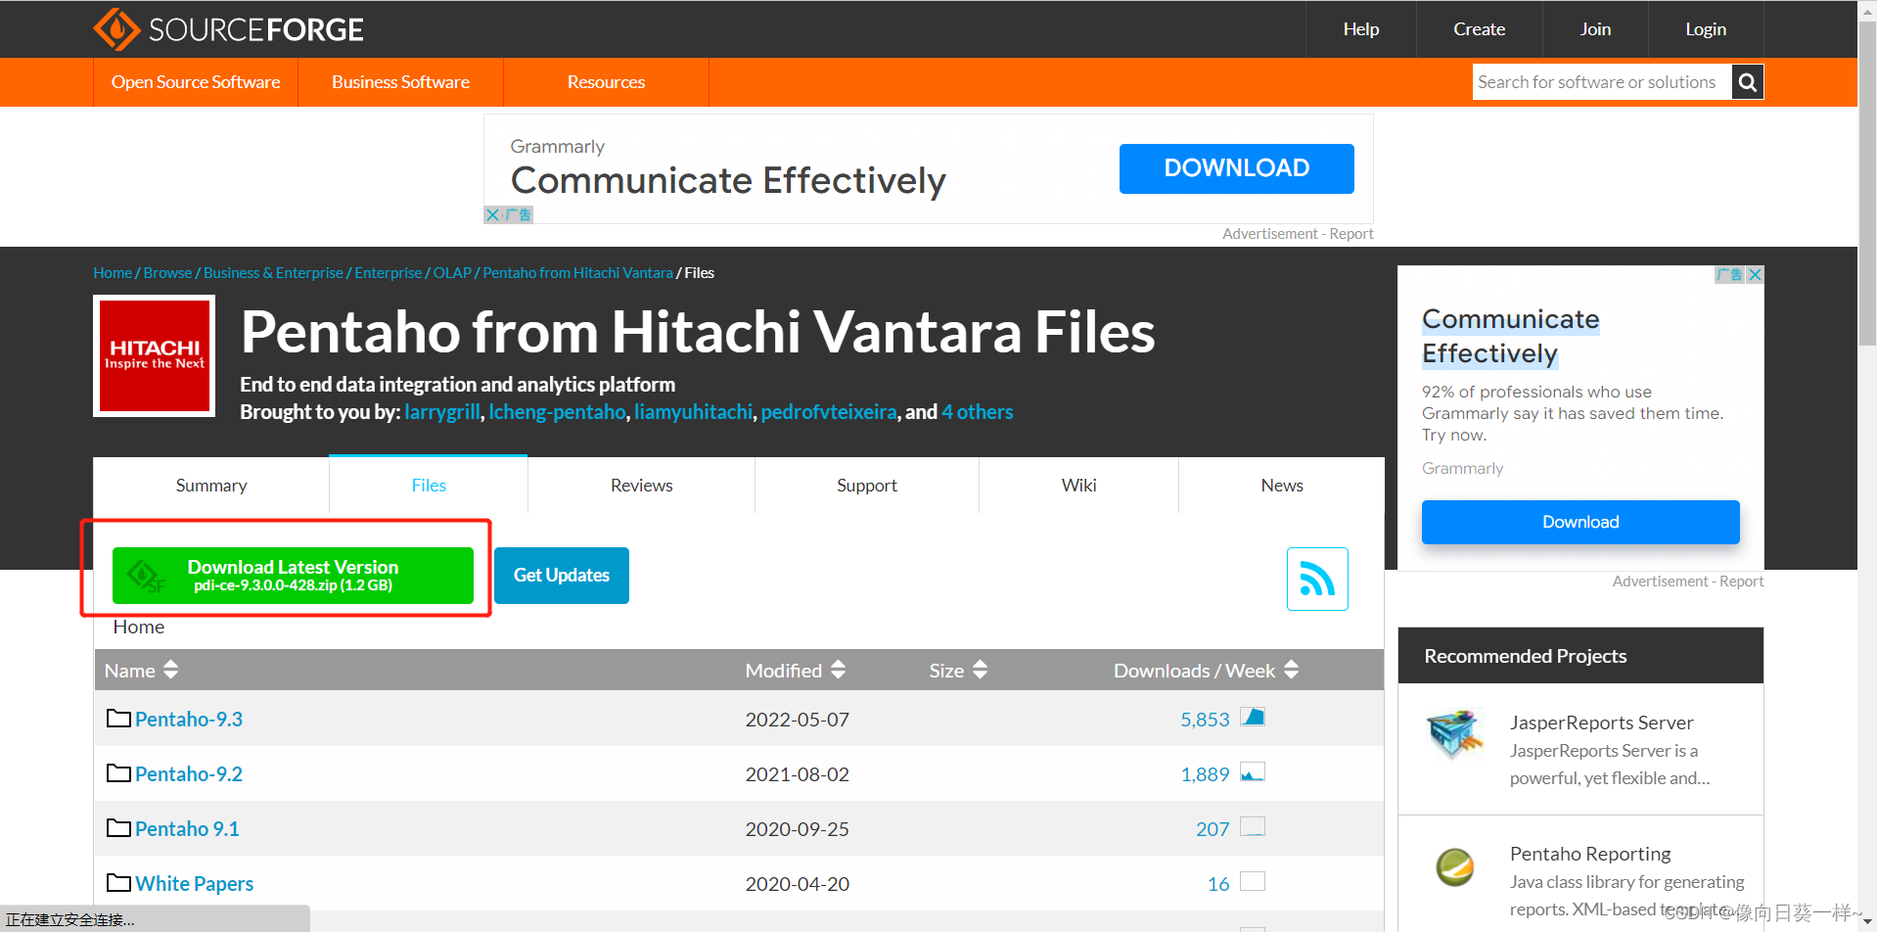
Task: View download stats chart for White Papers
Action: [x=1253, y=881]
